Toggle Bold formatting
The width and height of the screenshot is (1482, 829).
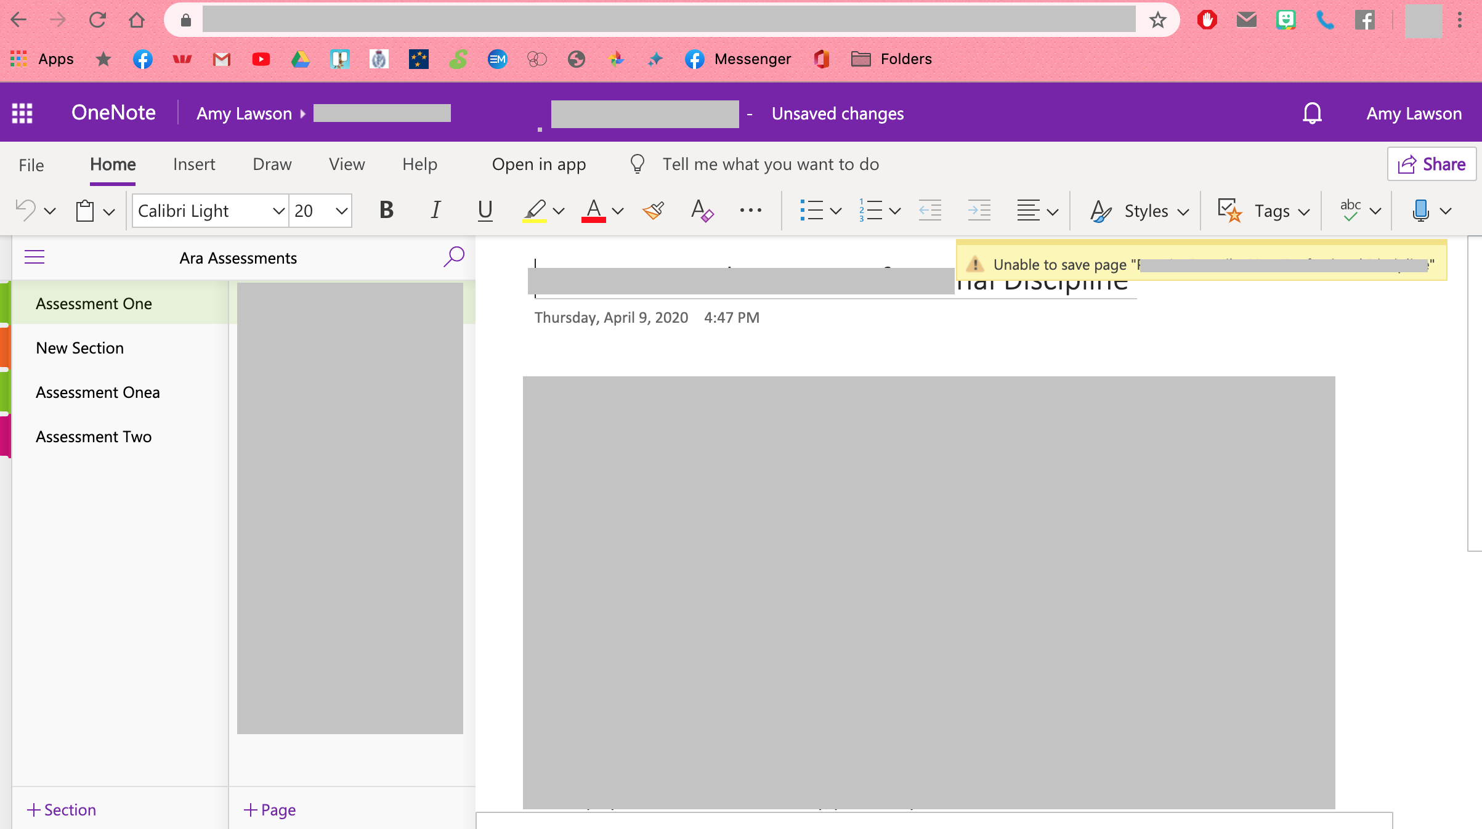pos(386,211)
